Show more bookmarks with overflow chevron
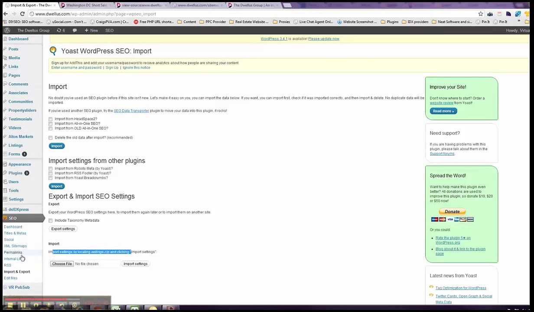 [x=519, y=22]
